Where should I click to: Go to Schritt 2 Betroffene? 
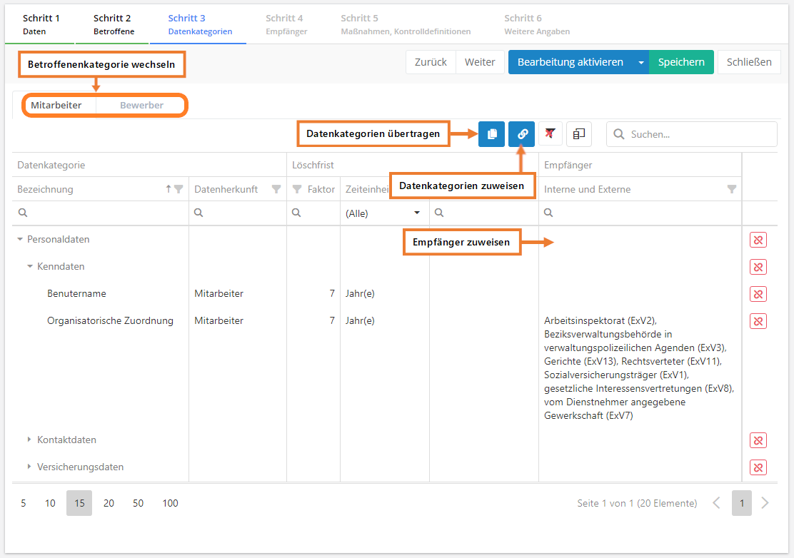pyautogui.click(x=114, y=24)
